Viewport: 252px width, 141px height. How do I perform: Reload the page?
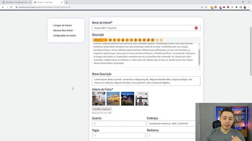point(11,7)
